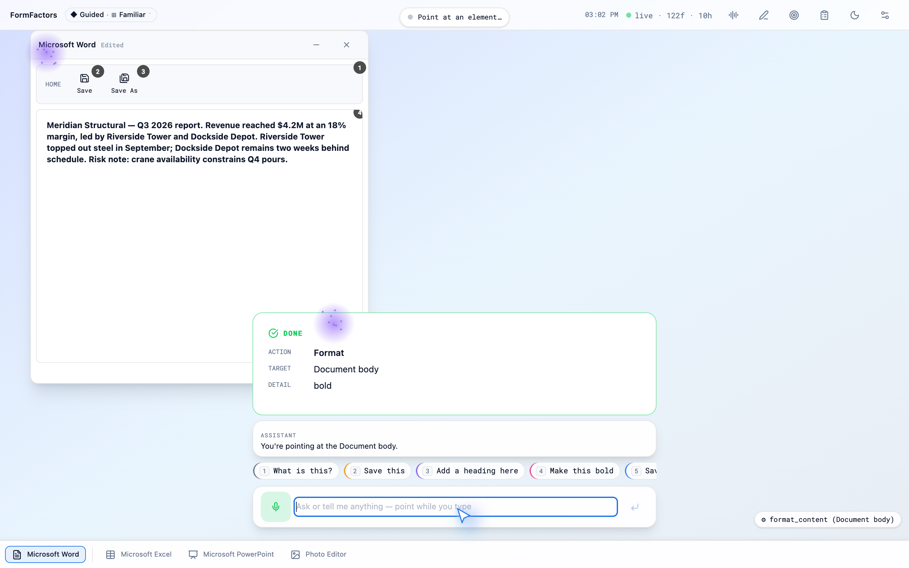Viewport: 909px width, 568px height.
Task: Click the 03:02 PM clock
Action: pos(601,15)
